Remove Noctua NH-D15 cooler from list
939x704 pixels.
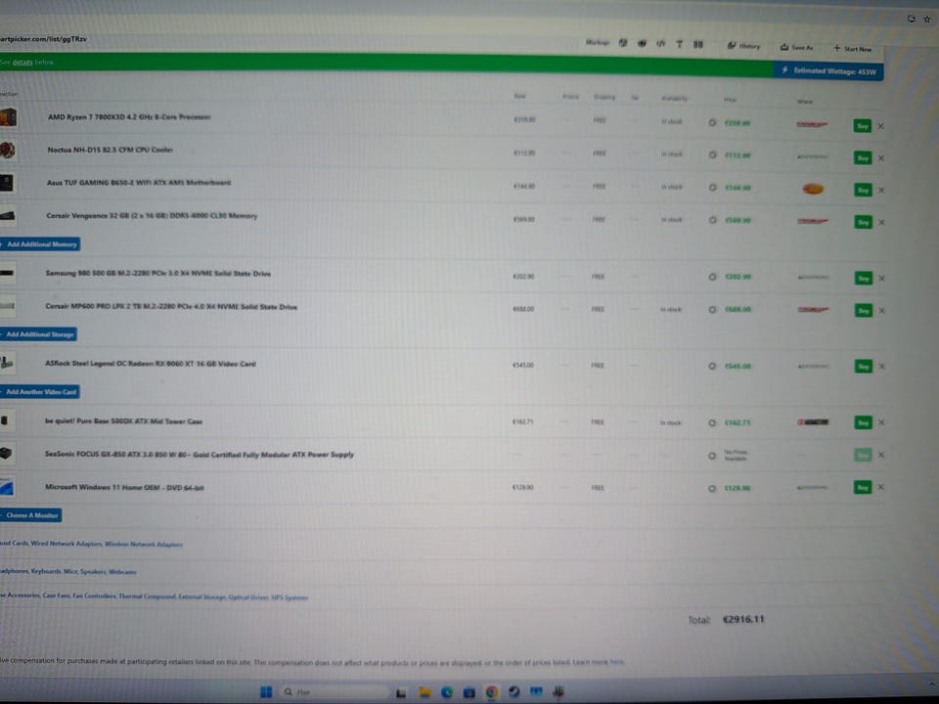click(881, 158)
